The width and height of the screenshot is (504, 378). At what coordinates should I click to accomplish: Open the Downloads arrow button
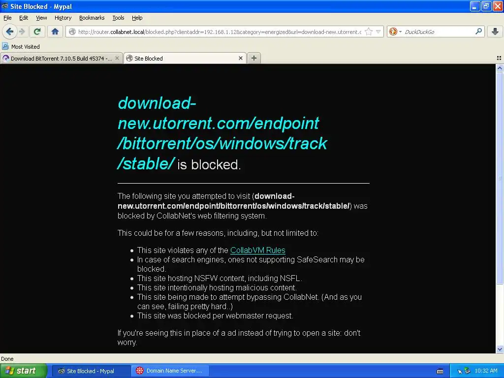pos(495,31)
